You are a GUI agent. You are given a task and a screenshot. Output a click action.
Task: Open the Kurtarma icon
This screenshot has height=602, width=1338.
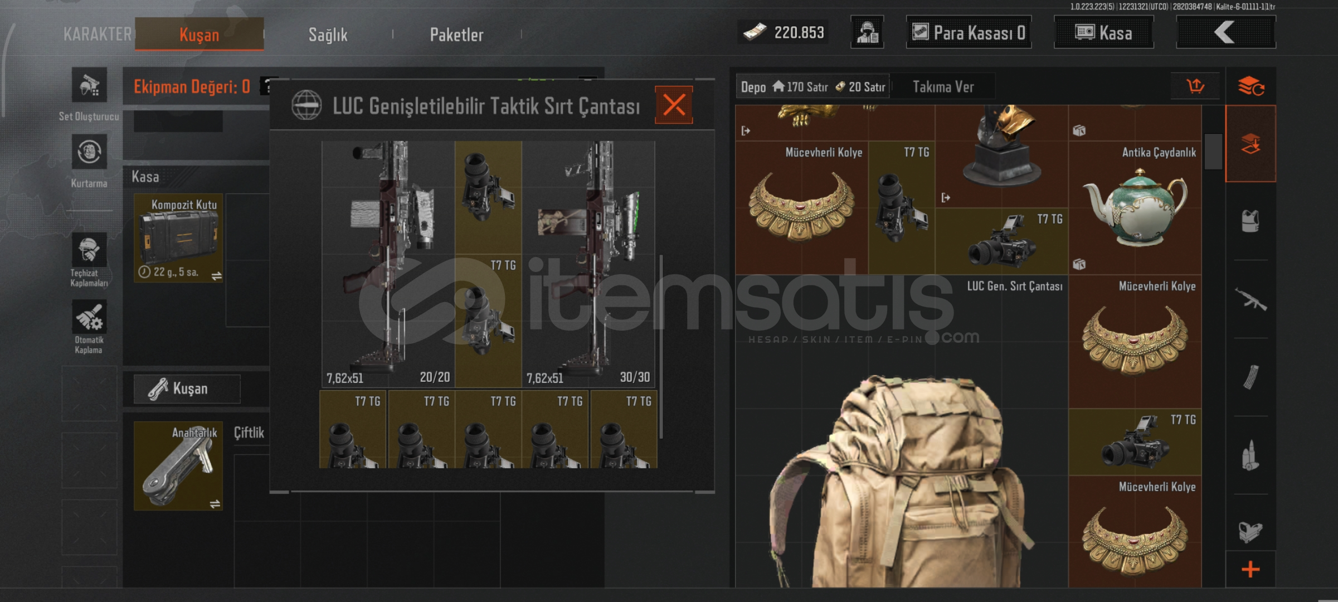(x=89, y=152)
